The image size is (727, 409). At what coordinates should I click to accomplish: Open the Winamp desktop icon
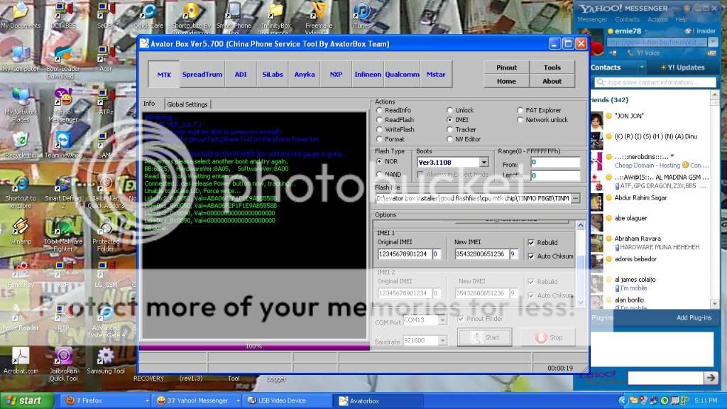pyautogui.click(x=21, y=228)
